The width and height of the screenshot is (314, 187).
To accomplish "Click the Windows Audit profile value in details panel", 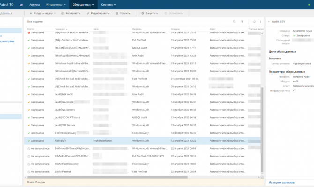I will pyautogui.click(x=301, y=77).
